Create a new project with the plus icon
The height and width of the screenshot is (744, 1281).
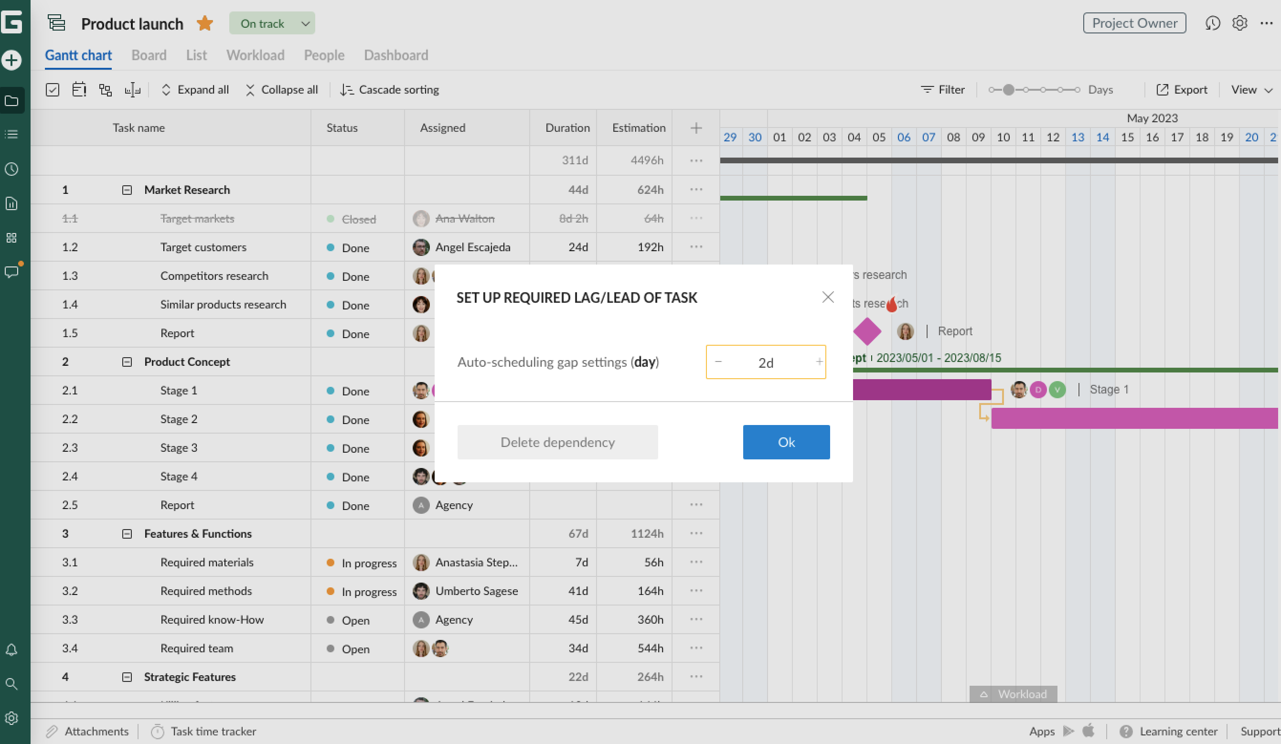11,60
